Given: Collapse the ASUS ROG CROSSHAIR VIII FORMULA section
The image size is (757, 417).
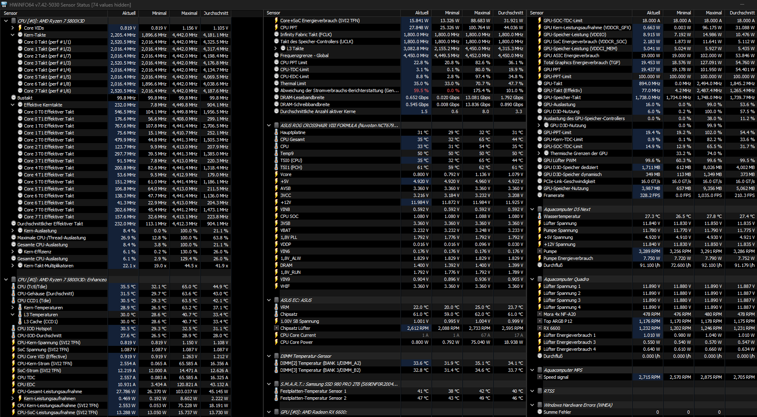Looking at the screenshot, I should coord(269,125).
